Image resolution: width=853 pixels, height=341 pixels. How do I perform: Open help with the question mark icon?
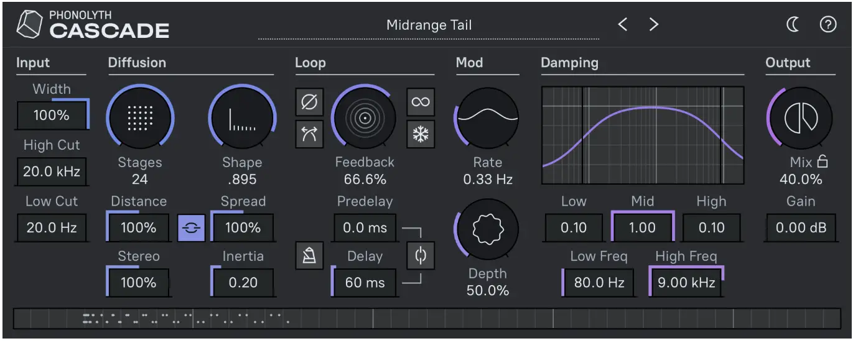(x=828, y=25)
